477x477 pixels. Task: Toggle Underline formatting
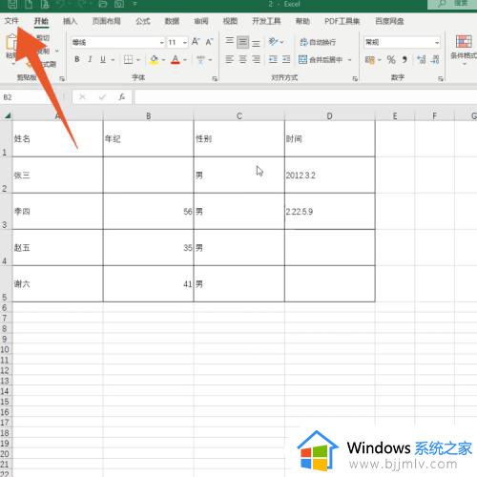[103, 59]
